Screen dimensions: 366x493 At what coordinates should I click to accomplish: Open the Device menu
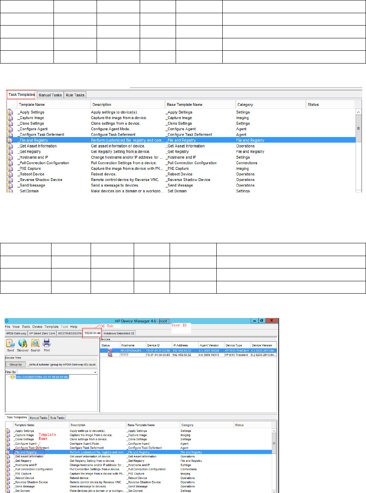tap(37, 326)
